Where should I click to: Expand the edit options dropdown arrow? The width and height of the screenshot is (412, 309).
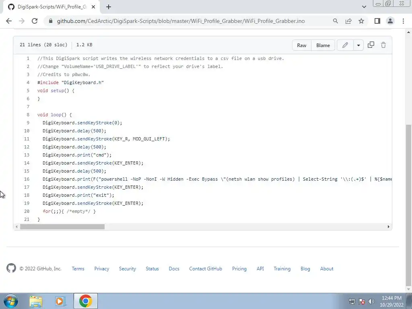coord(358,45)
